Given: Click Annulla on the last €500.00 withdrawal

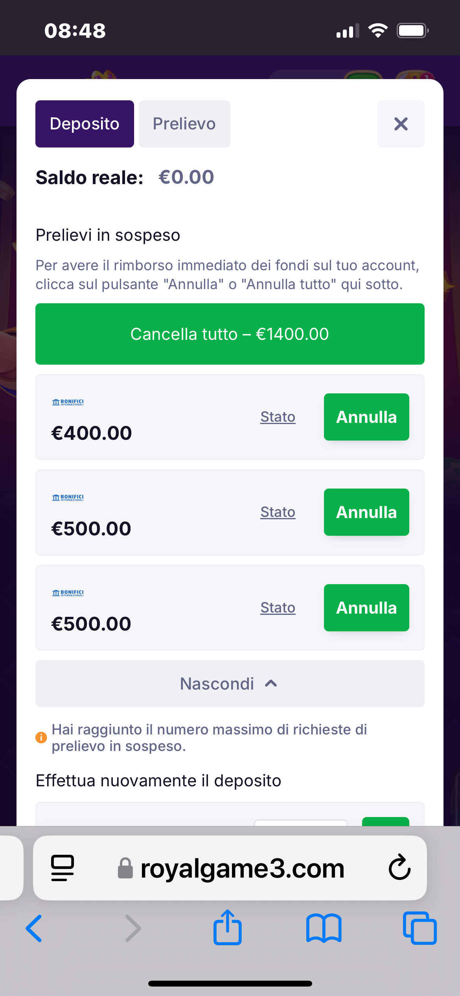Looking at the screenshot, I should coord(366,608).
